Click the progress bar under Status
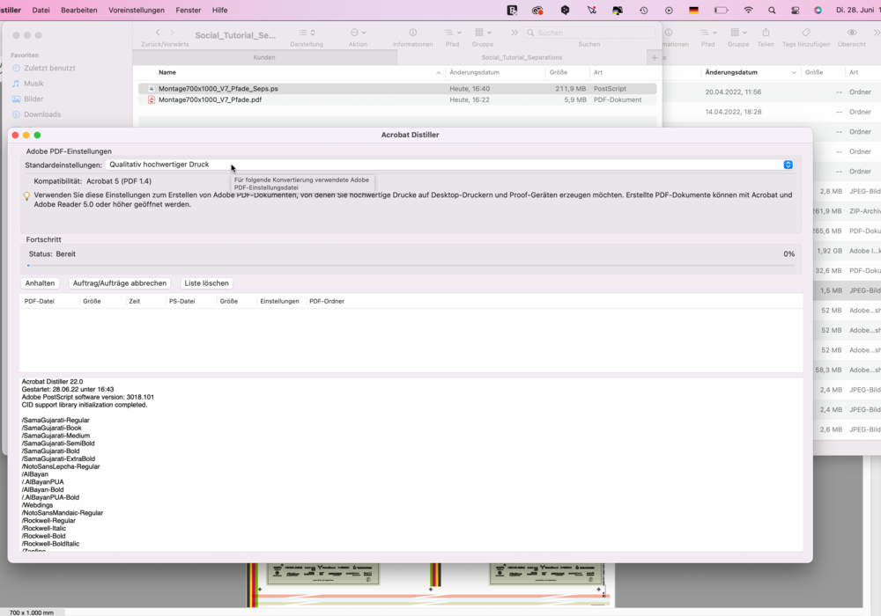Image resolution: width=881 pixels, height=616 pixels. (x=411, y=266)
